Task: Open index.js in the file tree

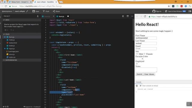Action: point(12,46)
